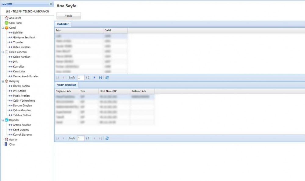Collapse the Gelen Yönetimi tree node
This screenshot has width=305, height=181.
click(3, 52)
